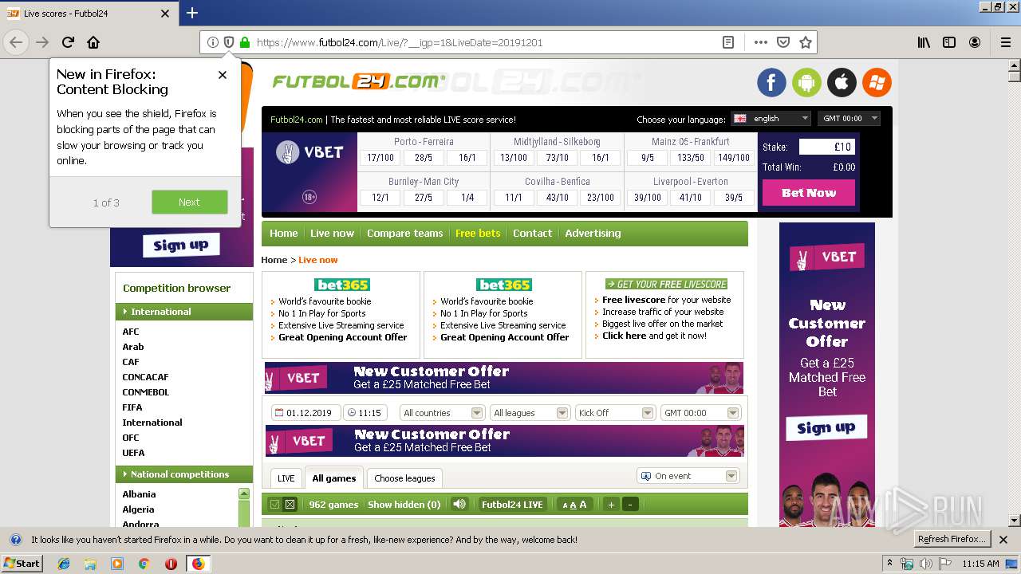Select 17/100 odds for Porto-Ferreira
This screenshot has height=574, width=1021.
pyautogui.click(x=380, y=158)
